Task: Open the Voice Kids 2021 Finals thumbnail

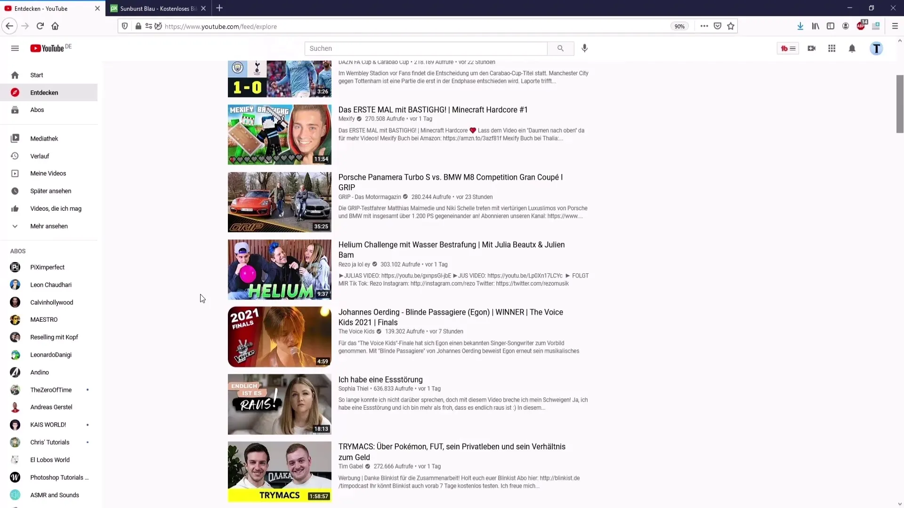Action: pyautogui.click(x=280, y=337)
